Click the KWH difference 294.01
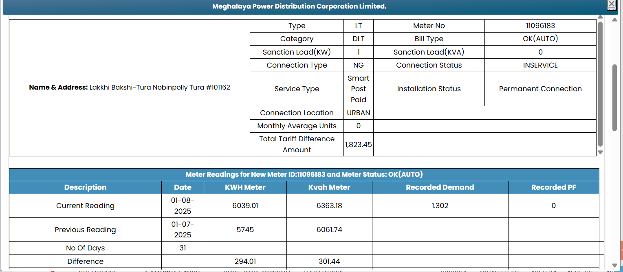This screenshot has width=623, height=272. click(x=245, y=261)
